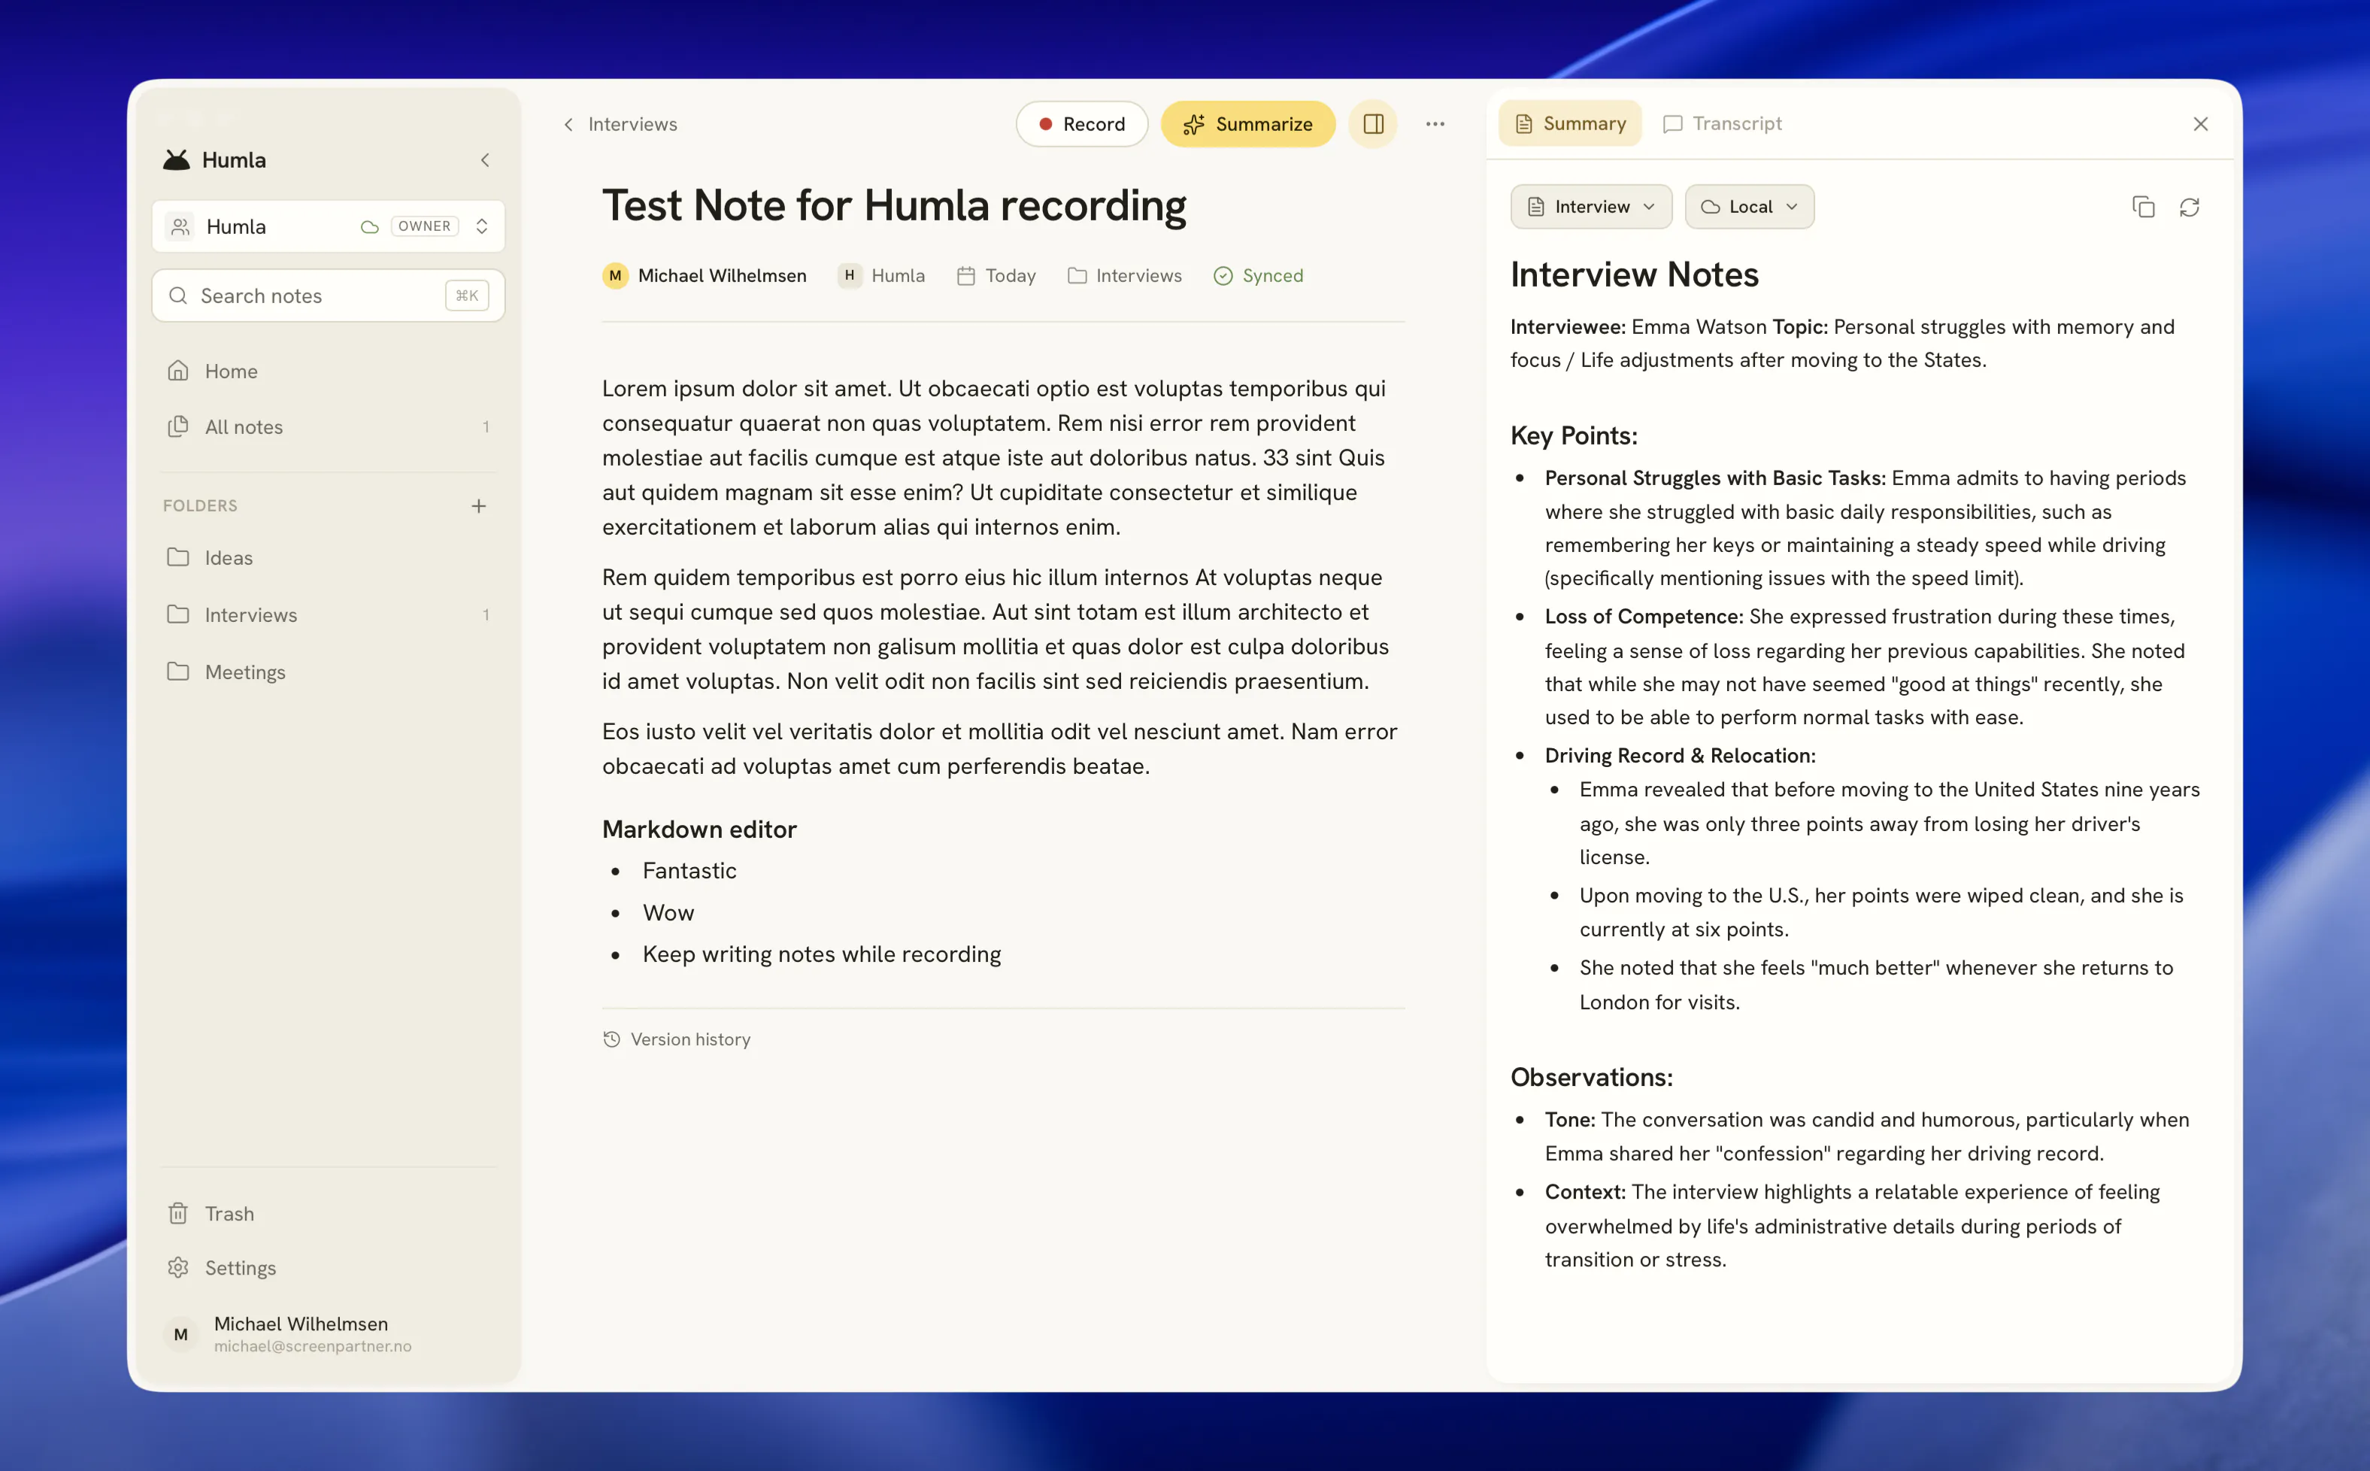Toggle the side panel layout icon
This screenshot has width=2370, height=1471.
point(1373,123)
